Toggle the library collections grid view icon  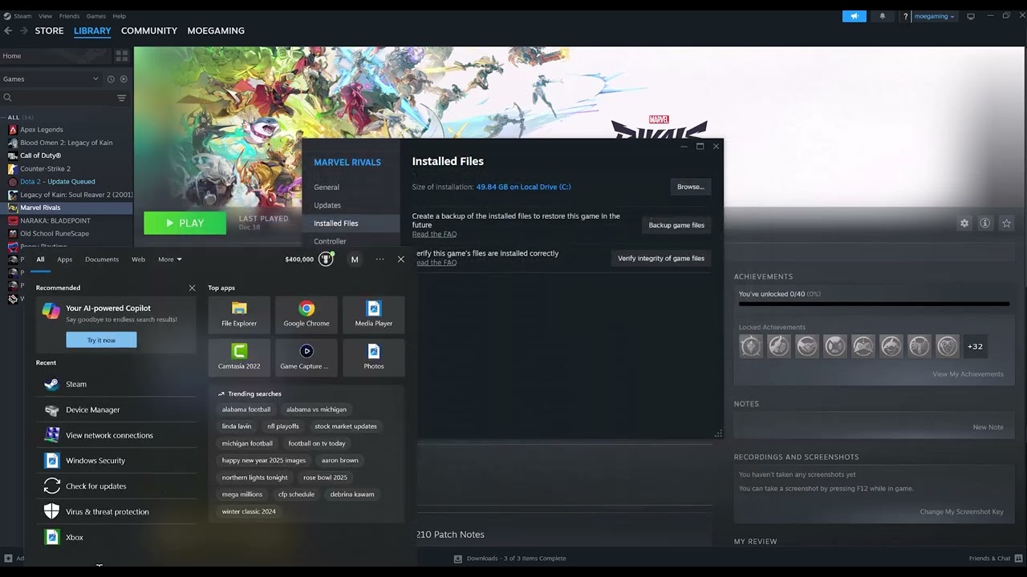coord(122,56)
